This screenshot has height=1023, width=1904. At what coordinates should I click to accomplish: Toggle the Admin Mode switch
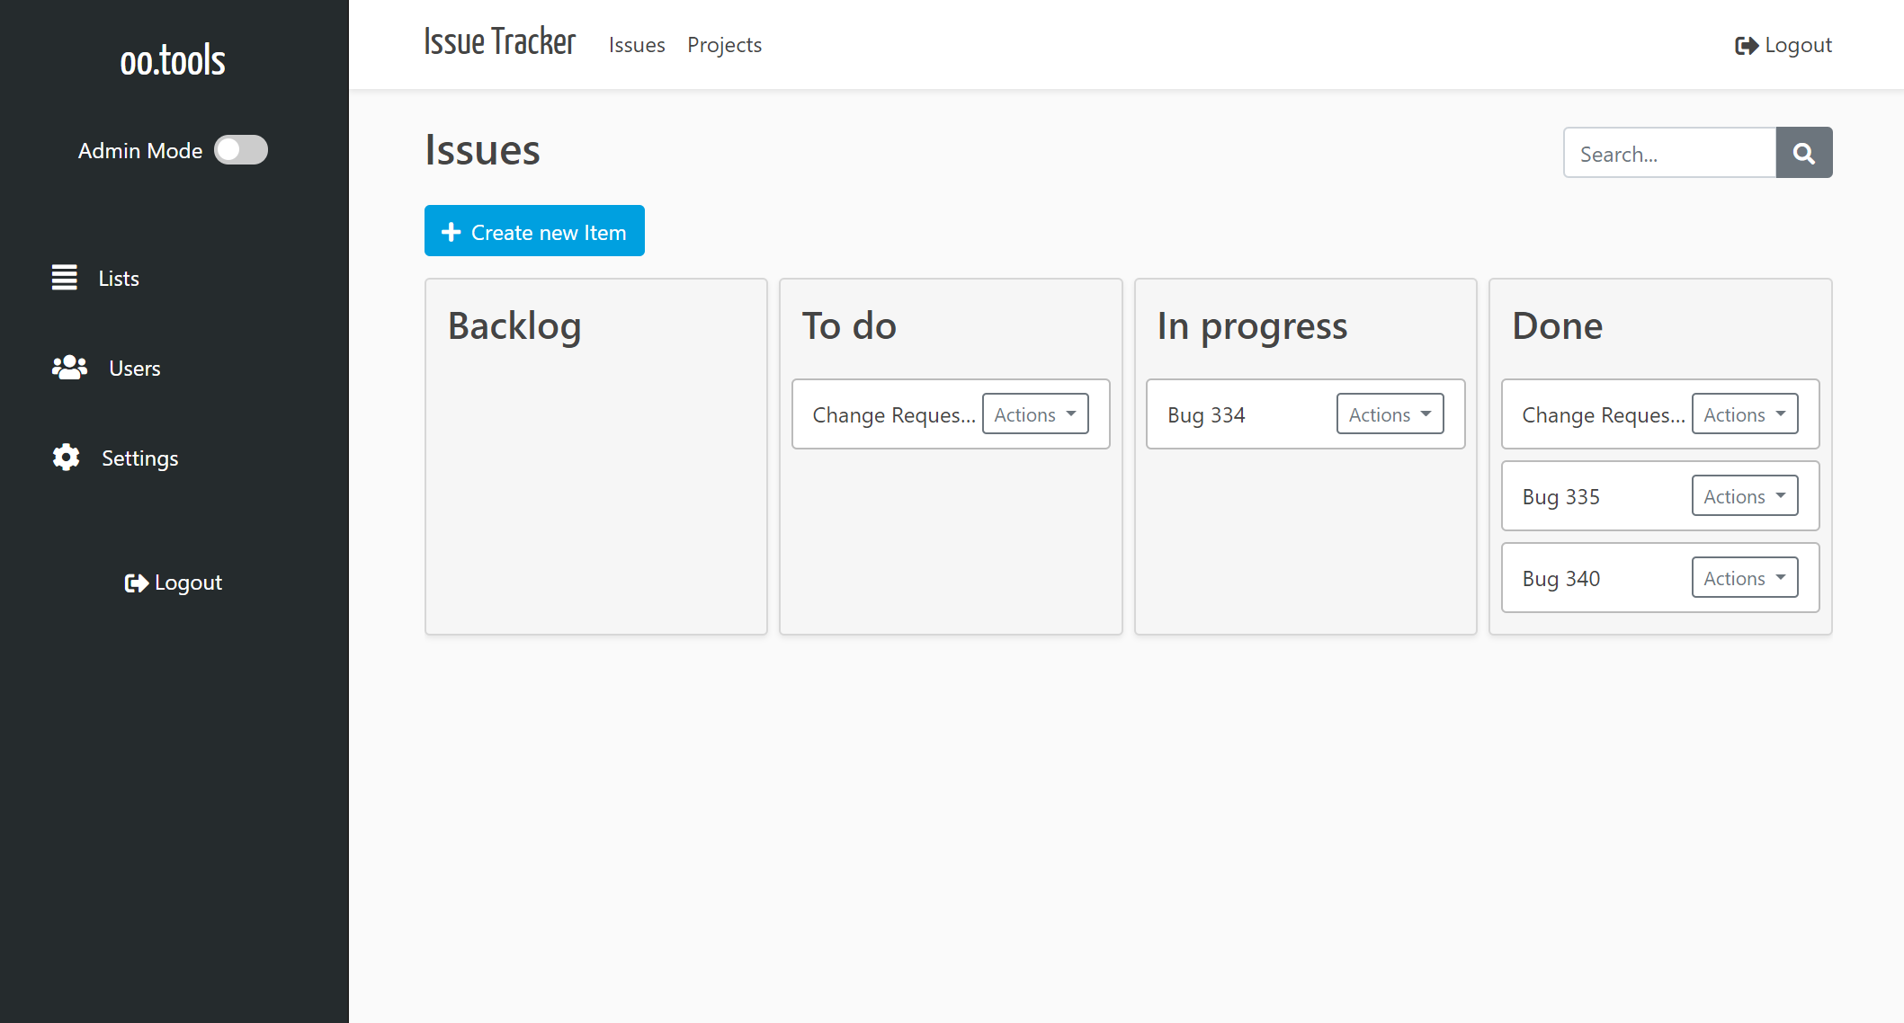click(x=241, y=150)
